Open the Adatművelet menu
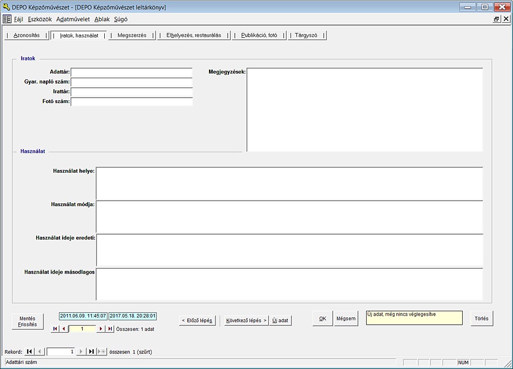Image resolution: width=513 pixels, height=369 pixels. coord(73,19)
